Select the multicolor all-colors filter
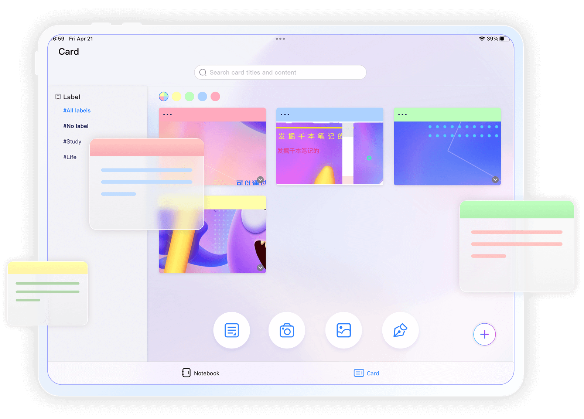Image resolution: width=584 pixels, height=419 pixels. pos(164,96)
